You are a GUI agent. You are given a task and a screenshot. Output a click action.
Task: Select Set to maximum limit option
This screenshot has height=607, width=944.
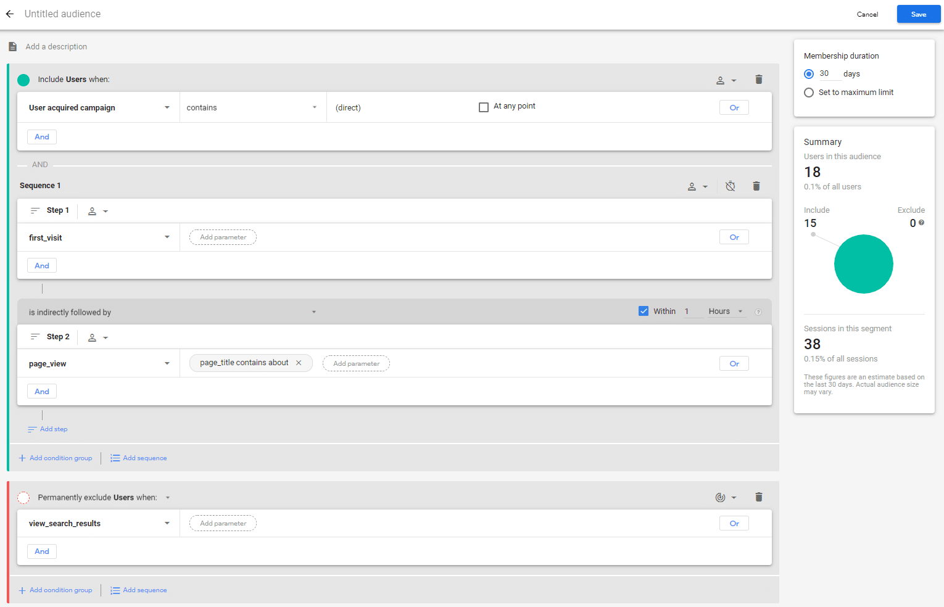[809, 93]
